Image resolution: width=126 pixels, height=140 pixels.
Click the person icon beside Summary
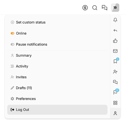[x=12, y=55]
